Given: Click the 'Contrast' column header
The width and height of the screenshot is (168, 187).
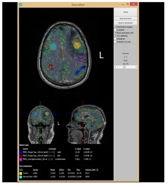Looking at the screenshot, I should point(52,149).
